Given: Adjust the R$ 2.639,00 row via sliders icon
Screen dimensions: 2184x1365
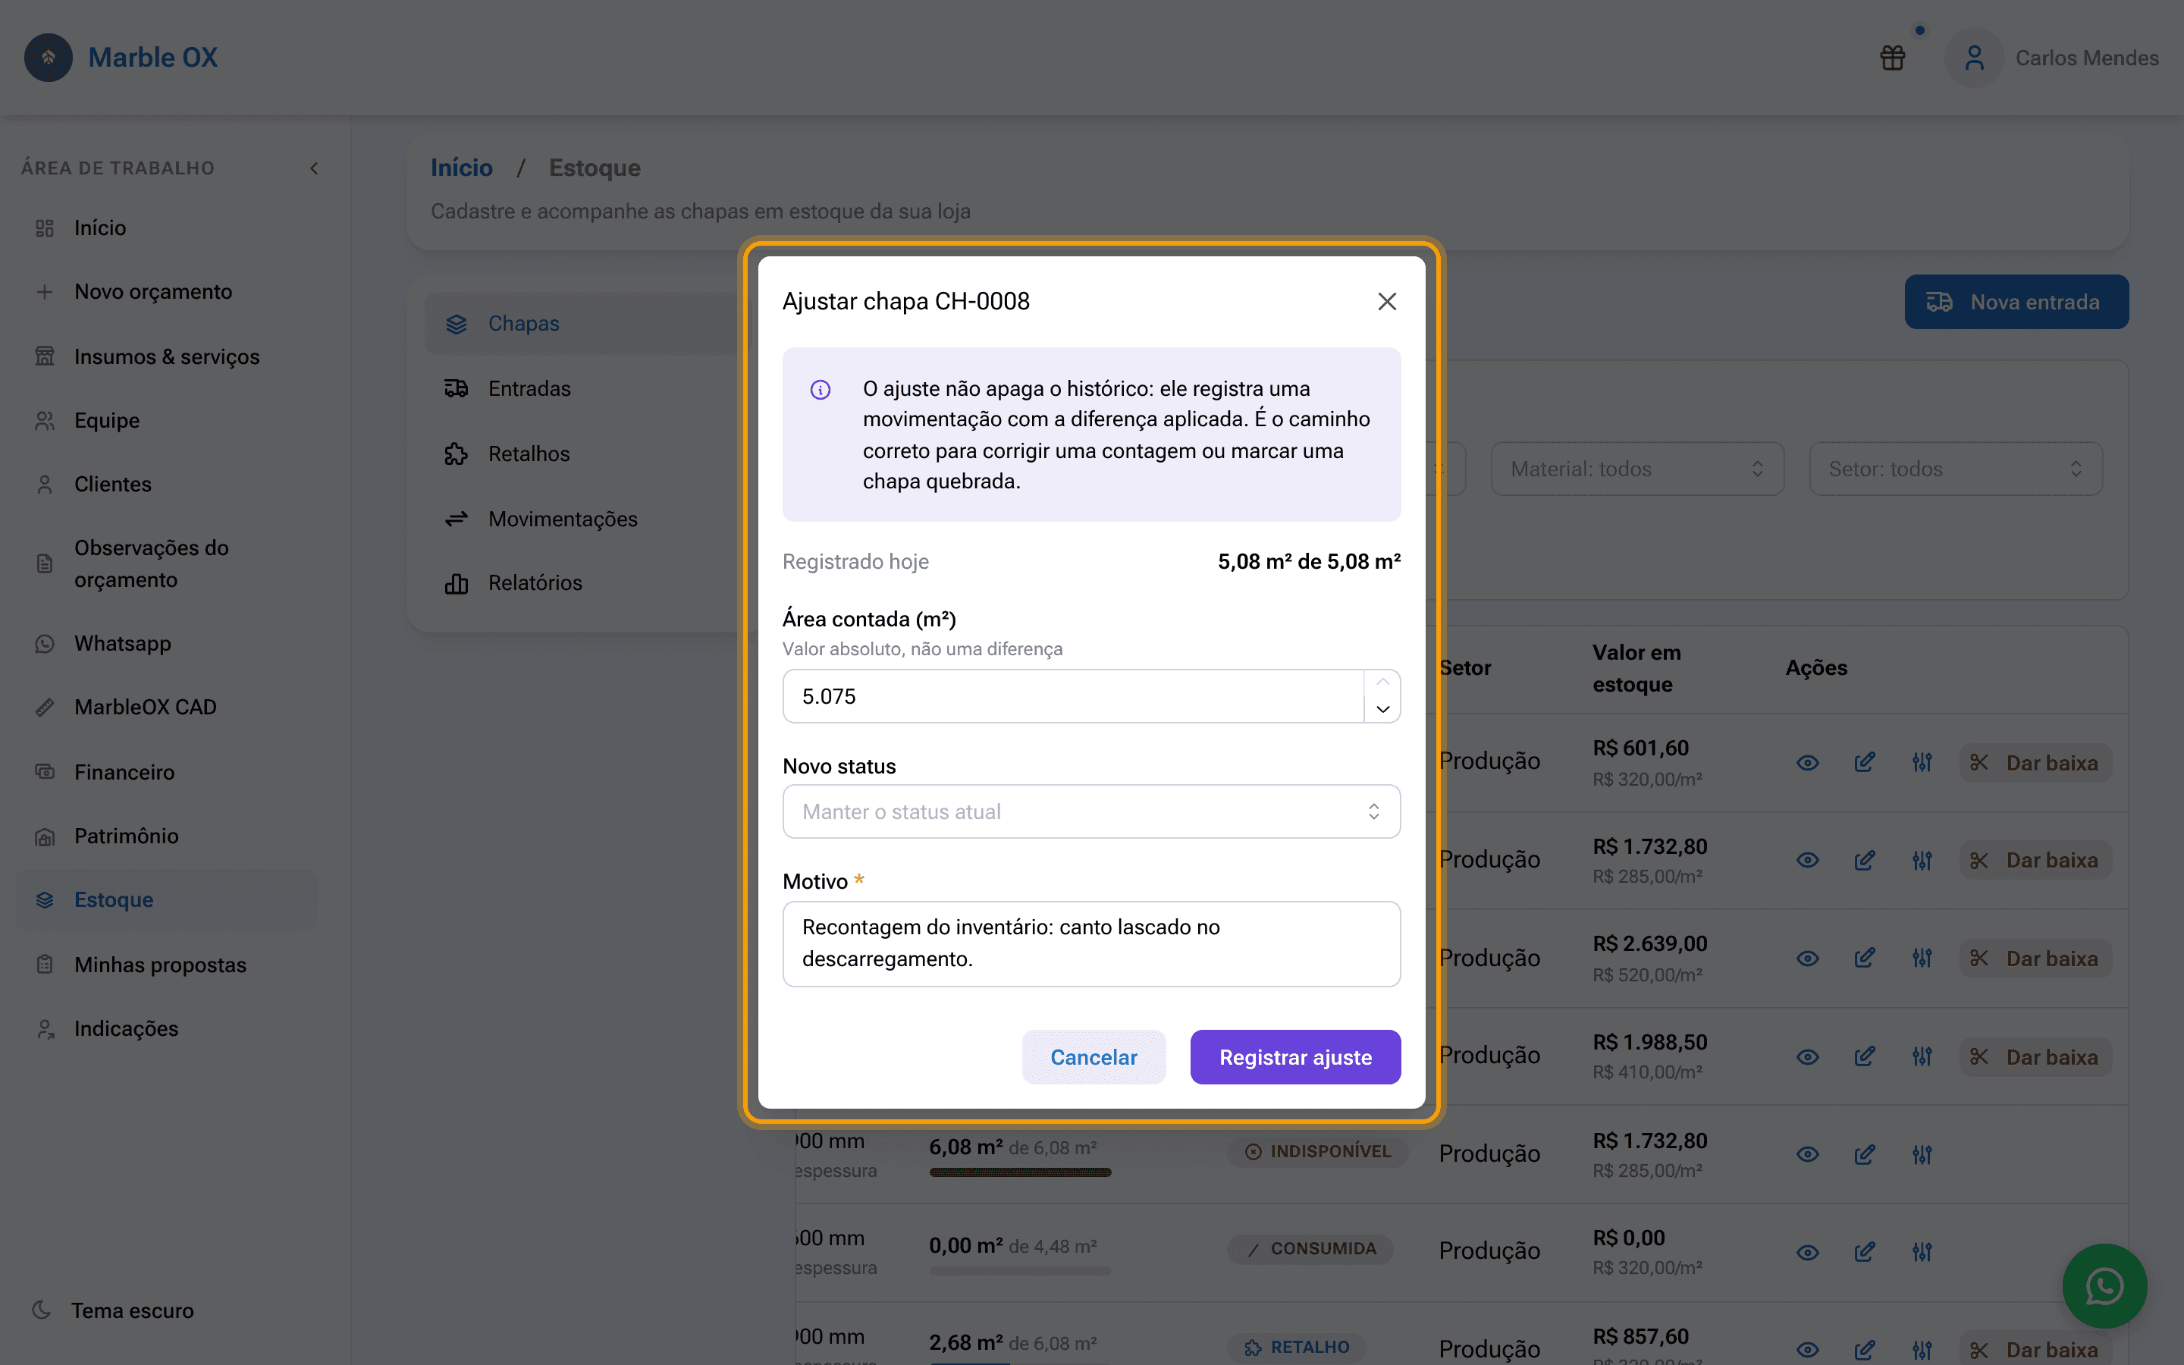Looking at the screenshot, I should point(1922,959).
